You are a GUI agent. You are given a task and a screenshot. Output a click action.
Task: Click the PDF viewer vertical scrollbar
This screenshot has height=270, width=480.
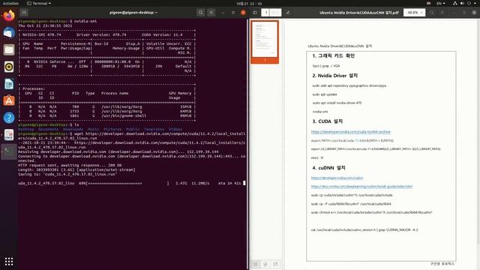click(478, 132)
